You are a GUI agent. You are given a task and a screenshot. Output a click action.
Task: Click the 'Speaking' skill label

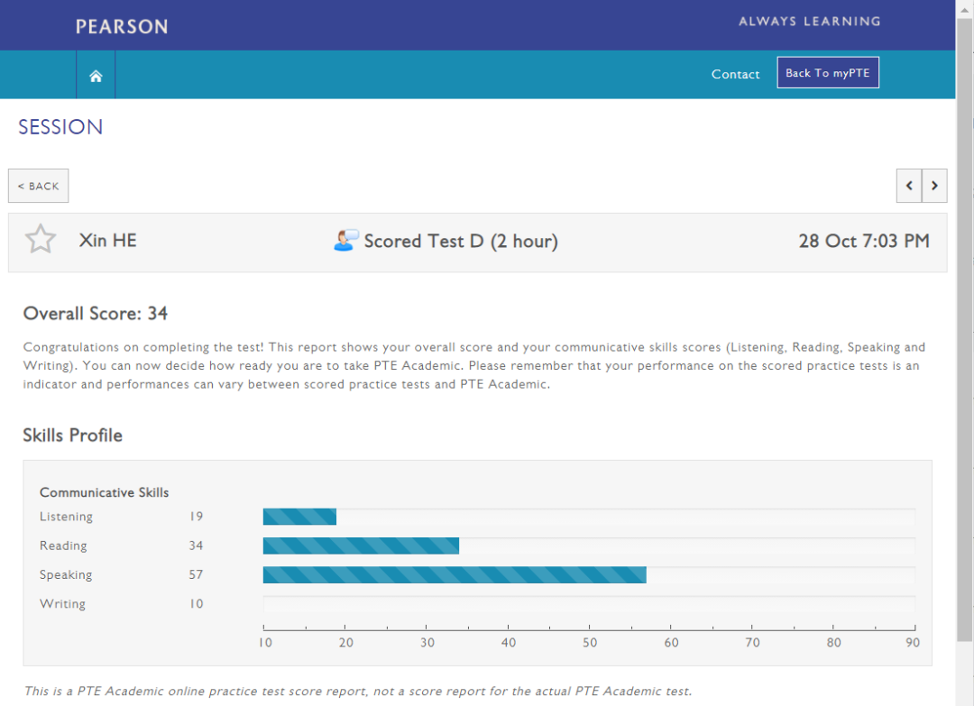(x=66, y=575)
